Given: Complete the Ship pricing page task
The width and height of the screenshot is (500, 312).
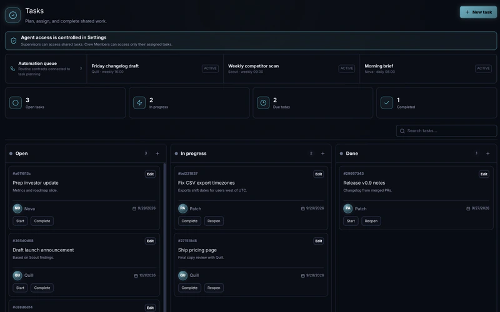Looking at the screenshot, I should point(189,288).
